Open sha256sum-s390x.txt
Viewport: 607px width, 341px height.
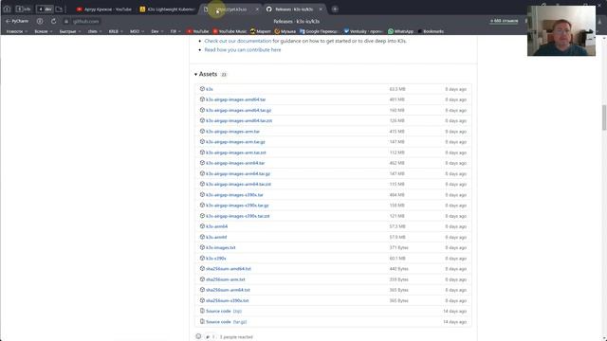228,301
